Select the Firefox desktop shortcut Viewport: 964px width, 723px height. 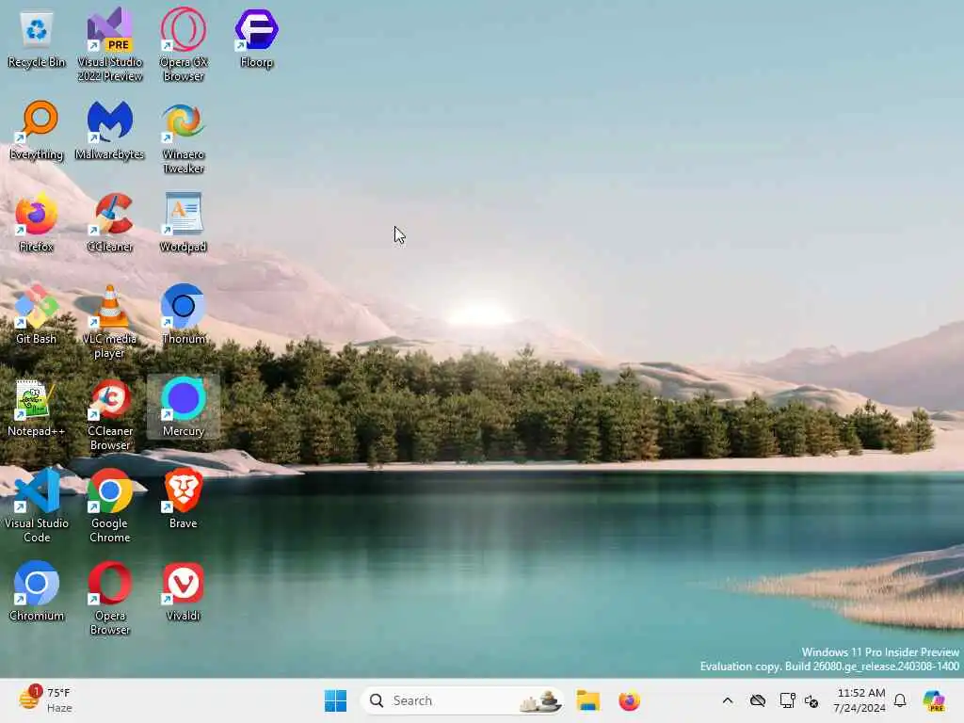point(37,223)
